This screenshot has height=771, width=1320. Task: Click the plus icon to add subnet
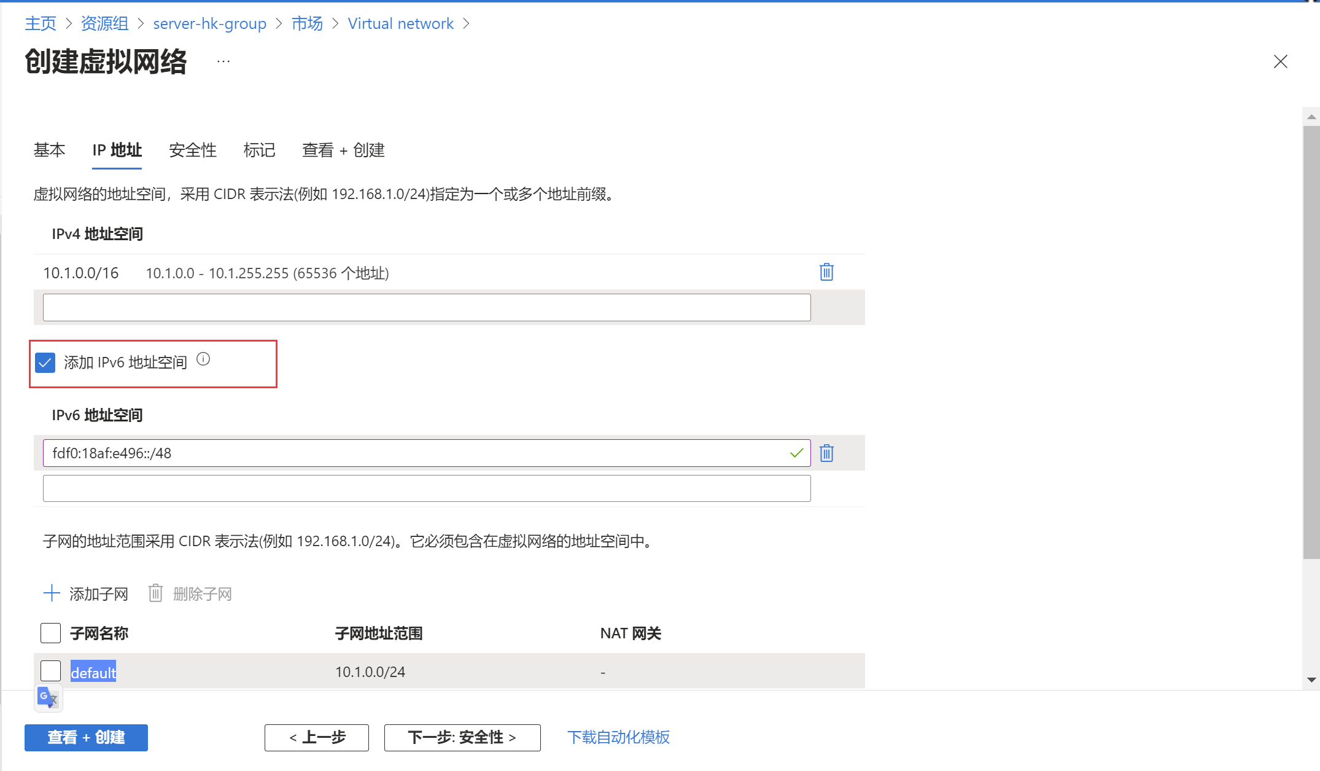(52, 593)
